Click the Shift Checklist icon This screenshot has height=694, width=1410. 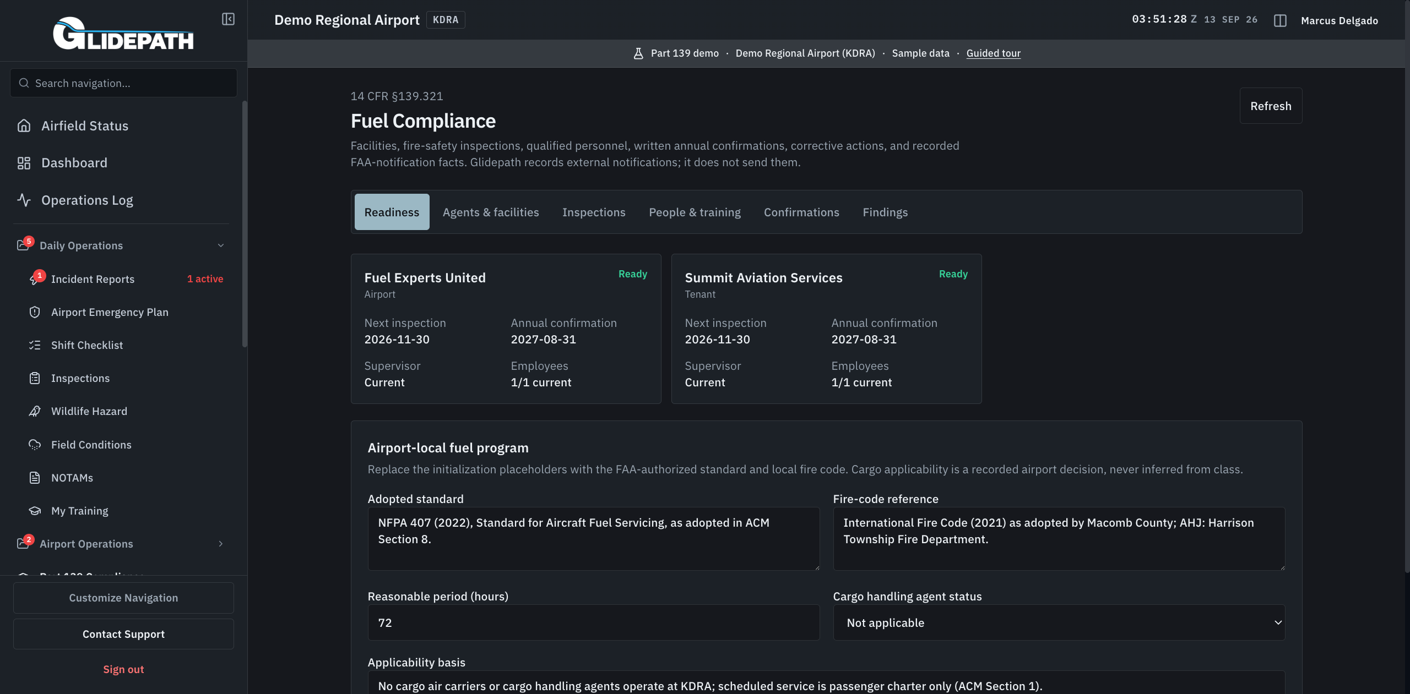click(35, 345)
